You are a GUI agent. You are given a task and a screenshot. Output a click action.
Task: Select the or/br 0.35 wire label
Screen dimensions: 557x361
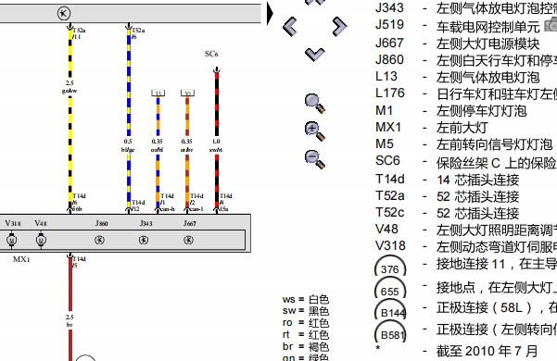point(187,145)
